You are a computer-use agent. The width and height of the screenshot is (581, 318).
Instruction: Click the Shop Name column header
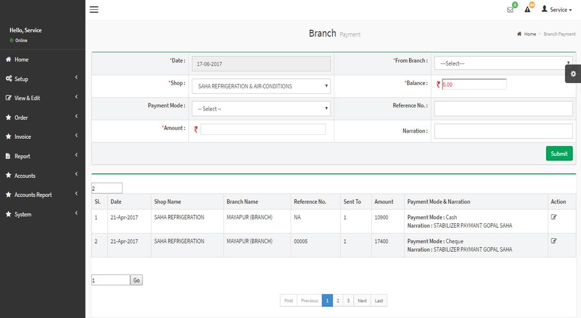coord(167,202)
